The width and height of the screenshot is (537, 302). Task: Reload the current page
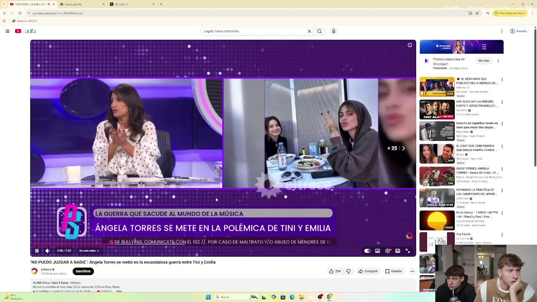tap(19, 13)
